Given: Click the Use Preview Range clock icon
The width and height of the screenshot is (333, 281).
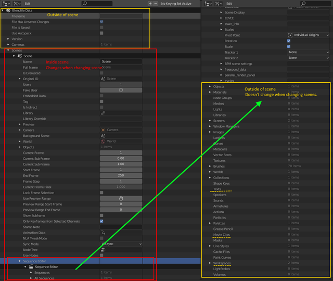Looking at the screenshot, I should (121, 198).
